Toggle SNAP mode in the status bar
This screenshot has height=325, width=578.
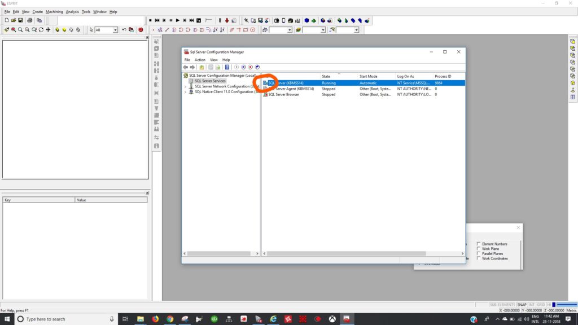coord(522,305)
